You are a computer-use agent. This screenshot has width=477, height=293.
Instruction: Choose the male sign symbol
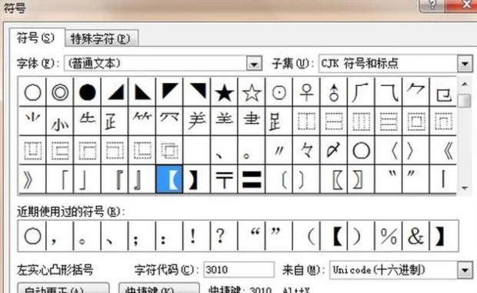click(334, 92)
